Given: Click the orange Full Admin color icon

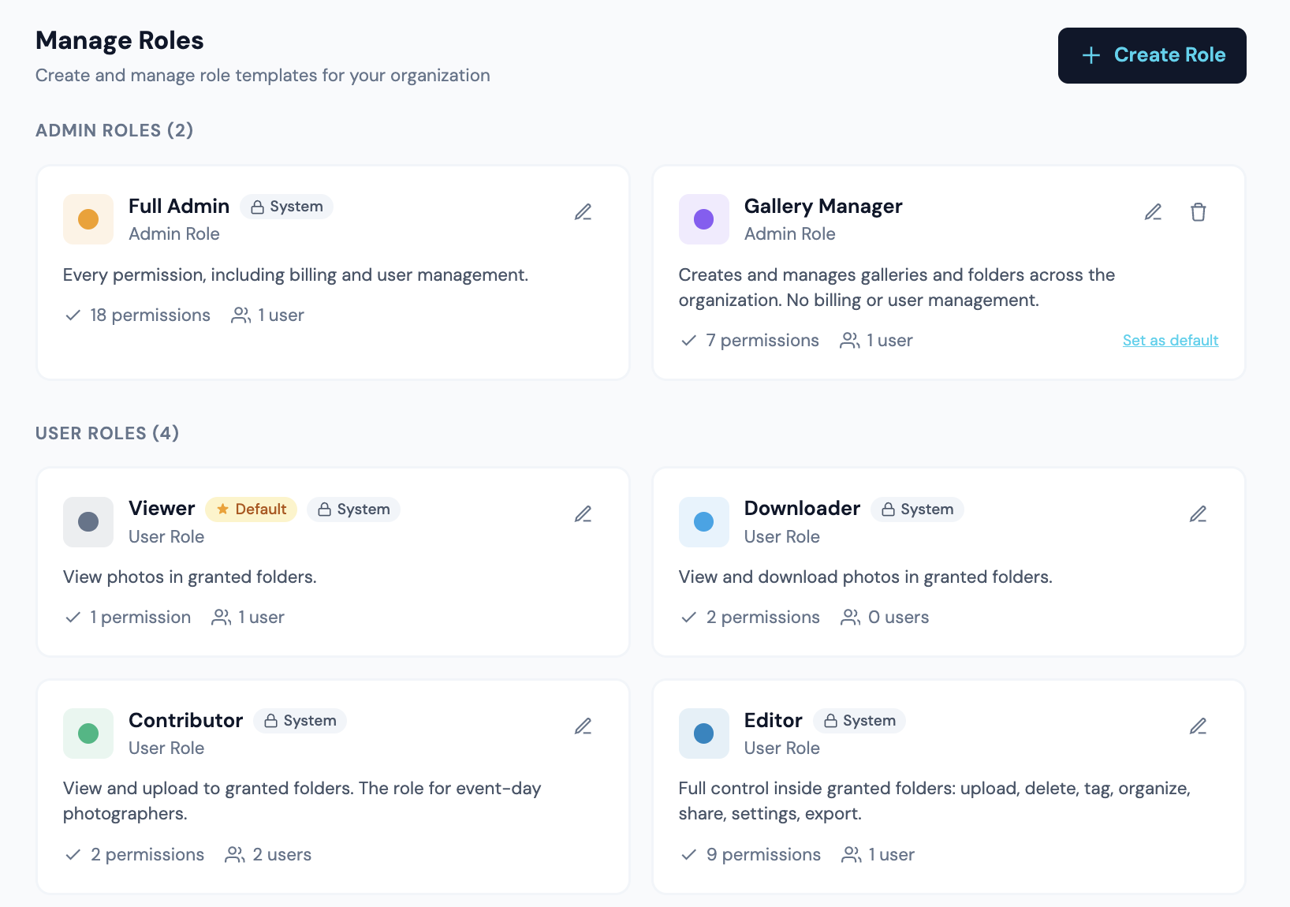Looking at the screenshot, I should click(88, 219).
